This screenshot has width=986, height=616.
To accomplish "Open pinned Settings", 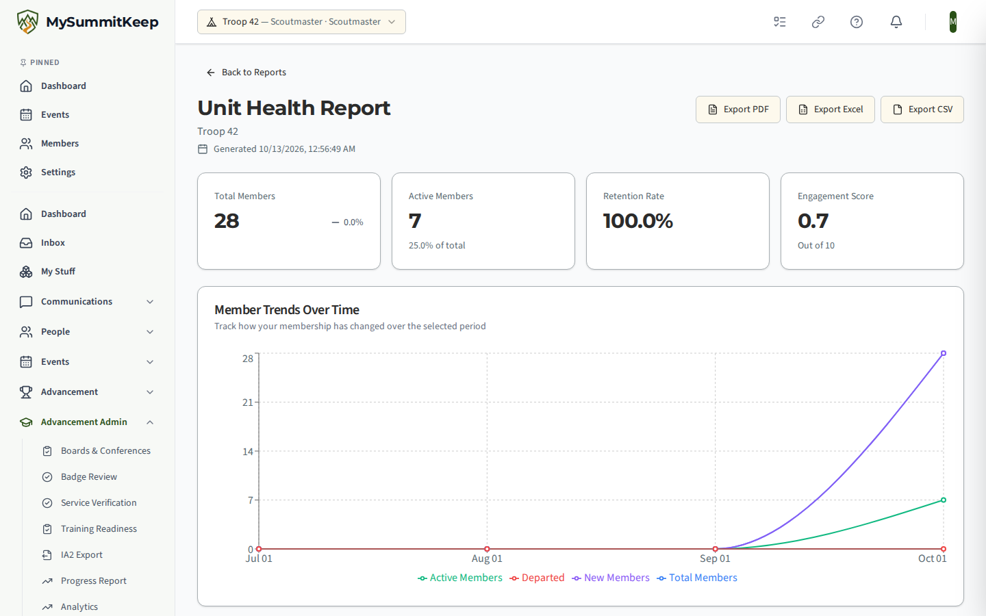I will click(x=88, y=172).
